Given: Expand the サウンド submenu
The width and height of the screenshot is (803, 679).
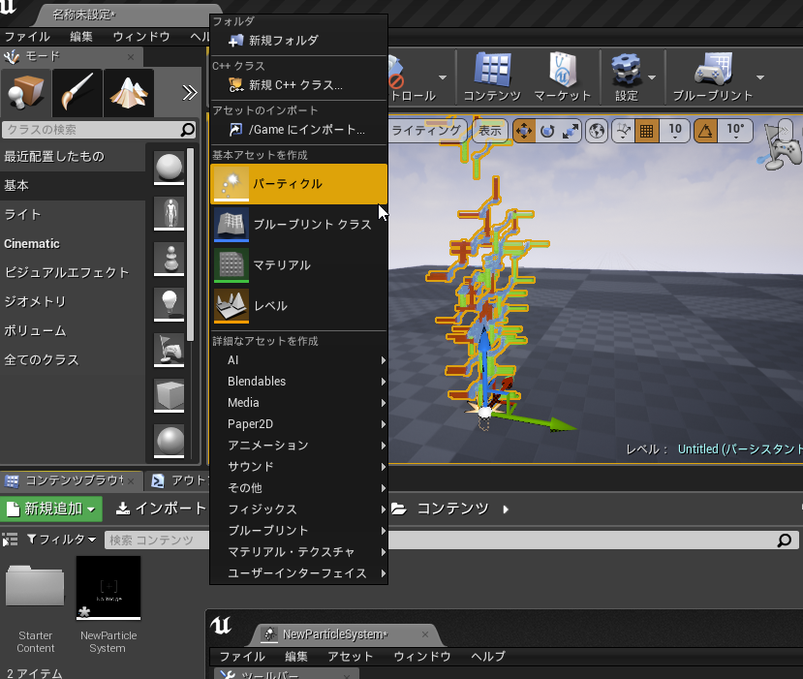Looking at the screenshot, I should [298, 467].
